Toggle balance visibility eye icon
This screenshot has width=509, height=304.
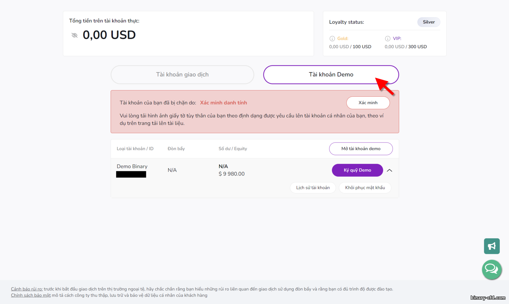[75, 35]
